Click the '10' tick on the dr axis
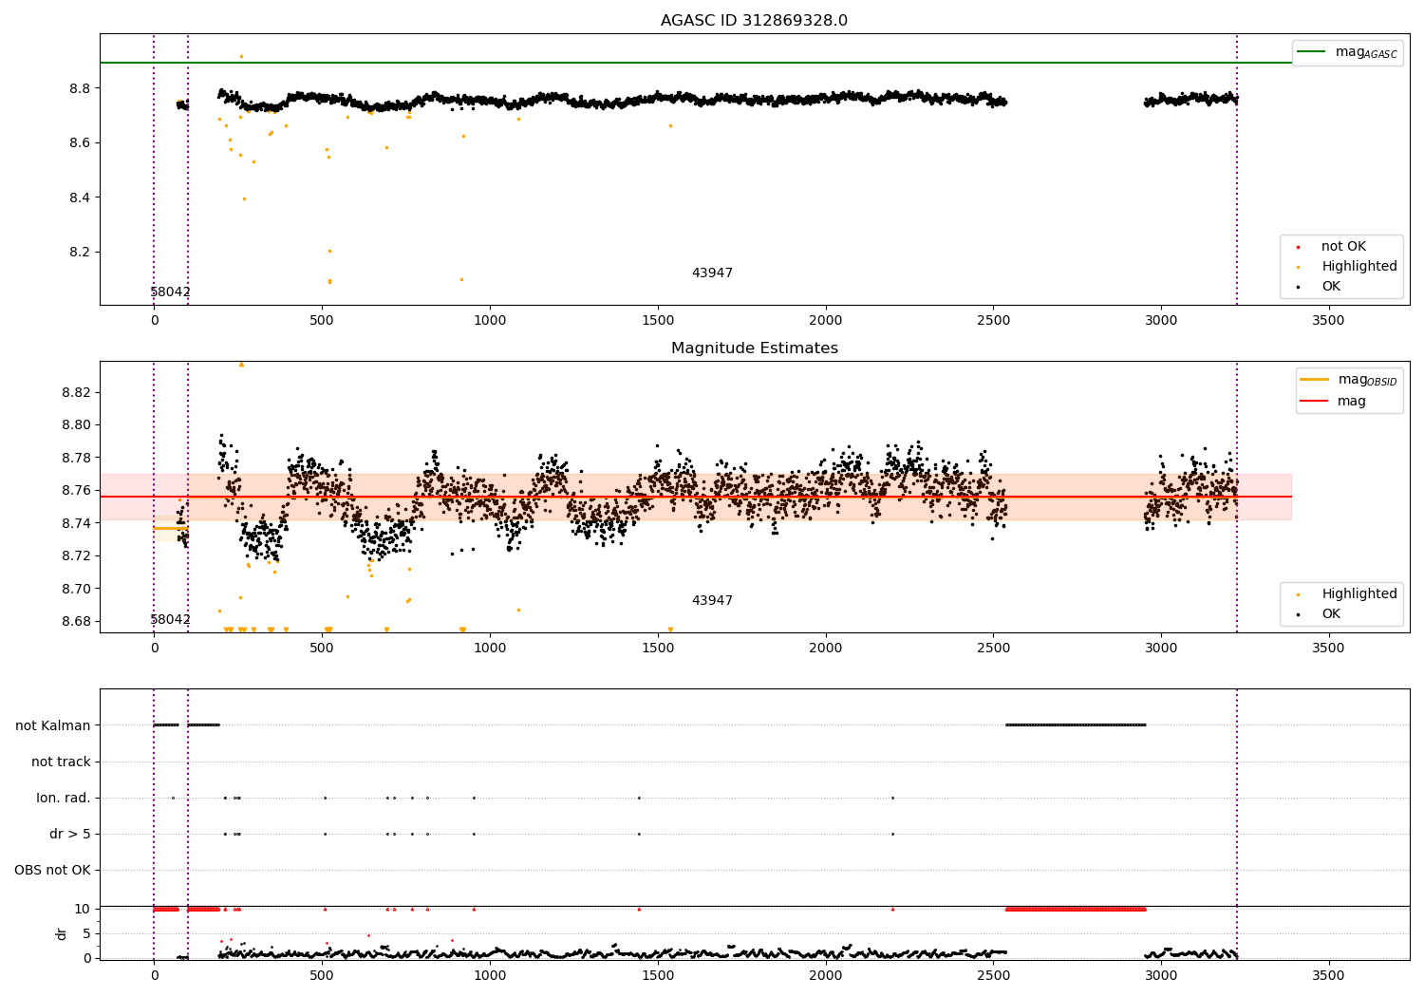 click(83, 909)
